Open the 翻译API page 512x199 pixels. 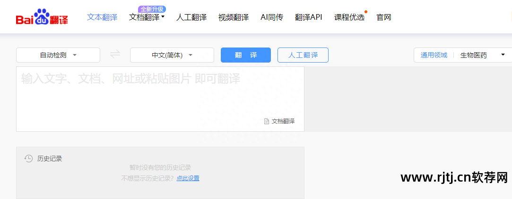pos(308,17)
